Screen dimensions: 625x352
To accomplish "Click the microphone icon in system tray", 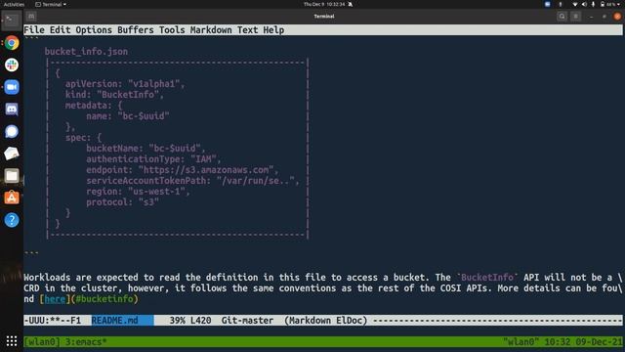I will [x=593, y=4].
